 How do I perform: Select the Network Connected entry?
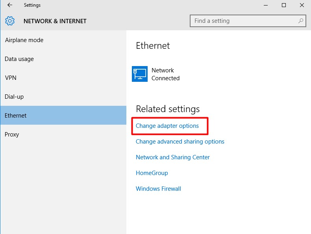pyautogui.click(x=156, y=74)
